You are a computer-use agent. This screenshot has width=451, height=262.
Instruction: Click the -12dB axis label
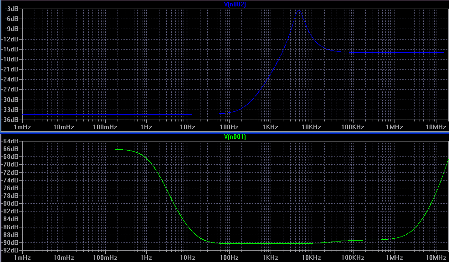(10, 39)
